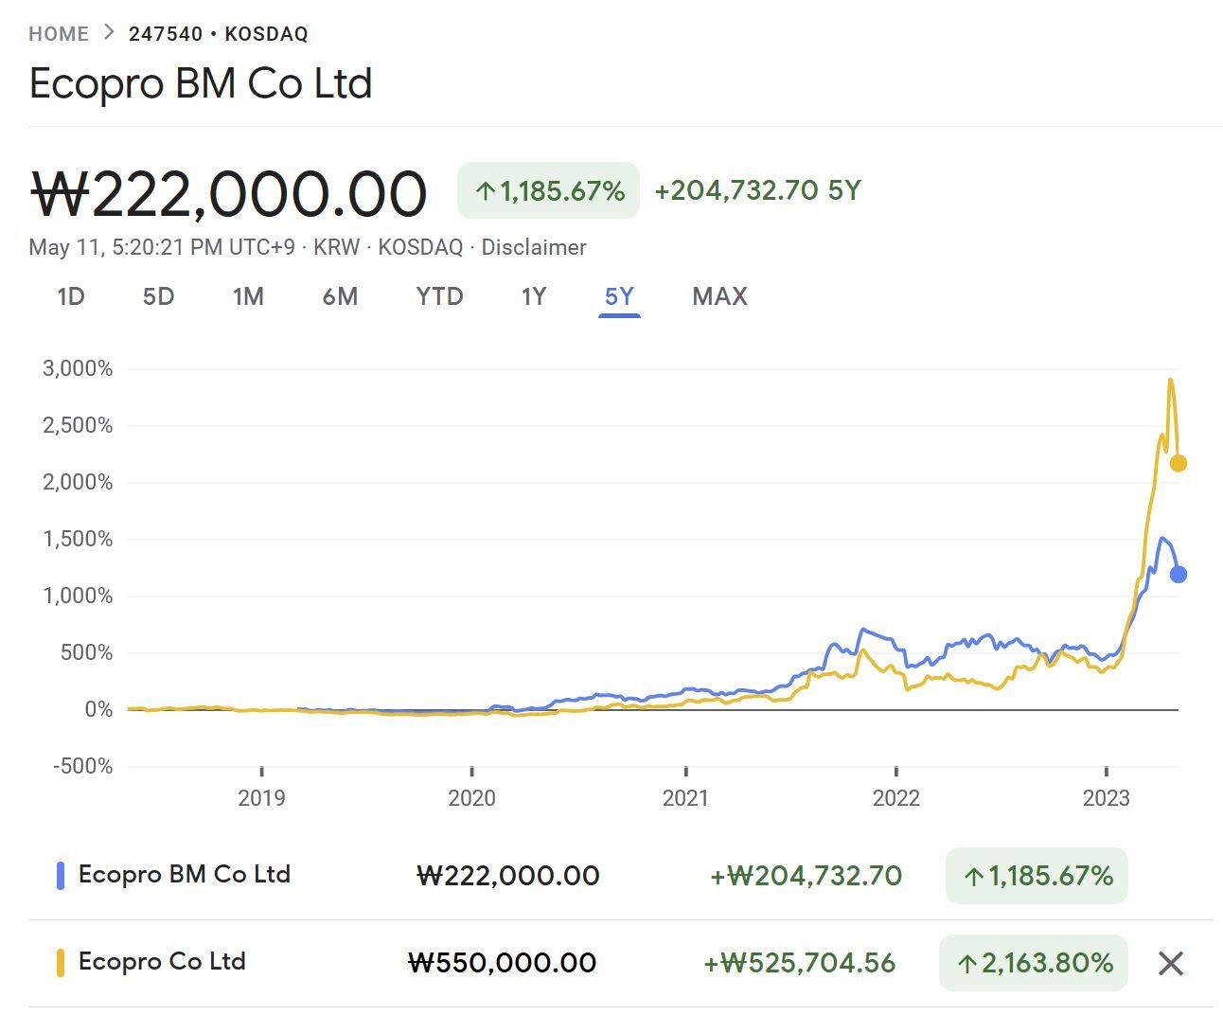The width and height of the screenshot is (1223, 1015).
Task: Click the 1,185.67% gain badge at top
Action: coord(548,191)
